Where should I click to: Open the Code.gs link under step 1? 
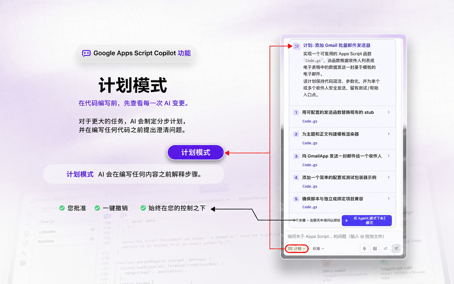[x=310, y=121]
